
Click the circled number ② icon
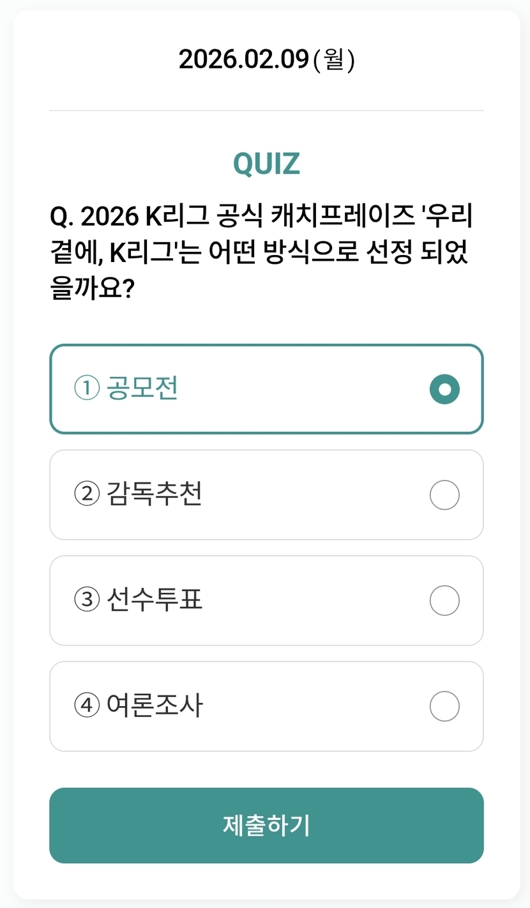tap(87, 494)
